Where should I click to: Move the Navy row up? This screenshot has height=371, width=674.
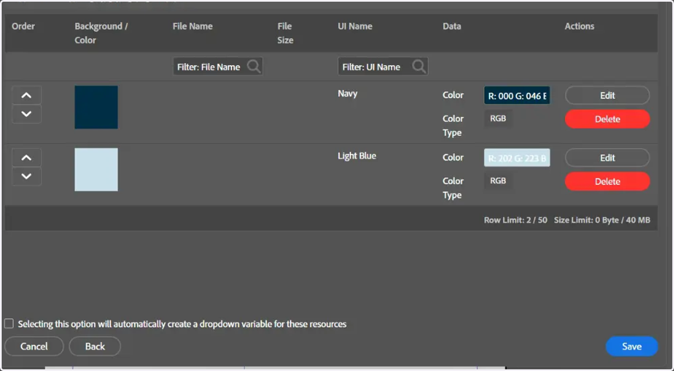point(26,95)
